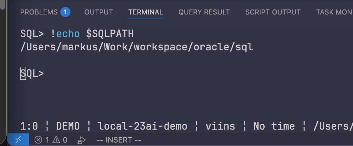Click the echo $SQLPATH command text

tap(92, 33)
